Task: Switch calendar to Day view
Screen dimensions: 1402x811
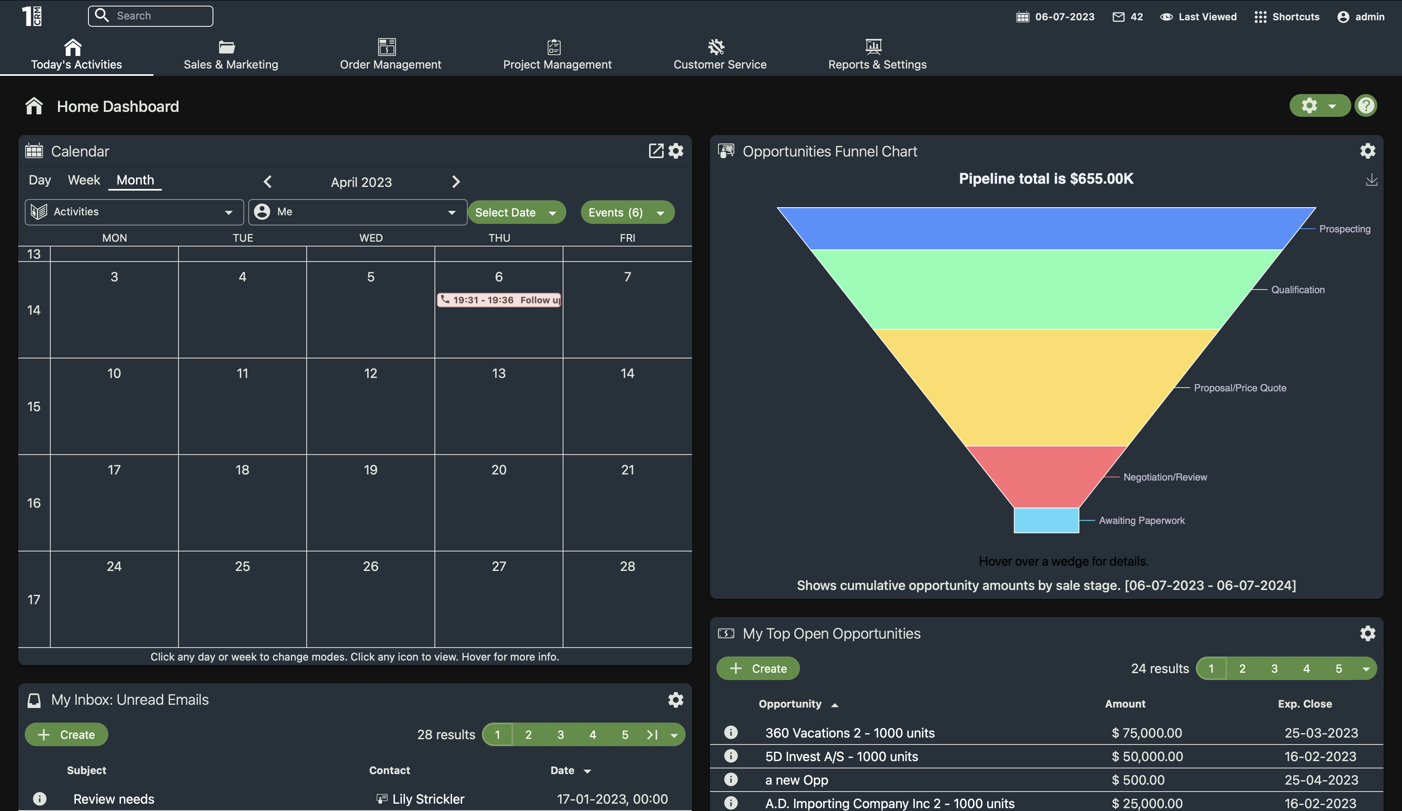Action: [39, 180]
